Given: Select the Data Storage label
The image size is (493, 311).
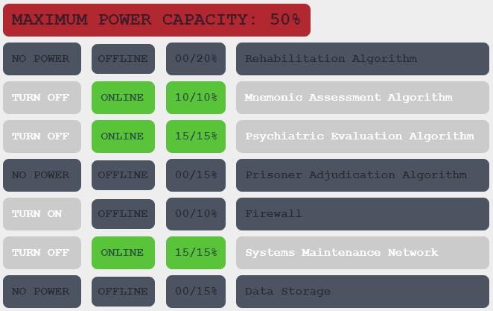Looking at the screenshot, I should [363, 292].
